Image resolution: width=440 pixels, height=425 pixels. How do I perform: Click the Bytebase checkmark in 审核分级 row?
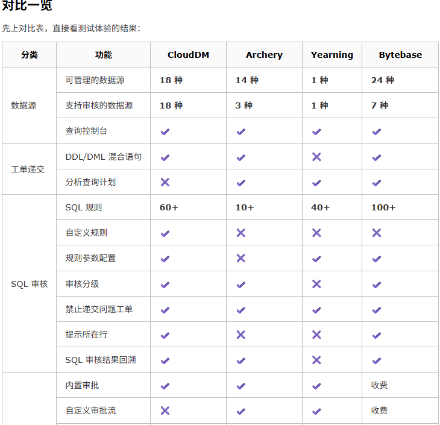[377, 285]
